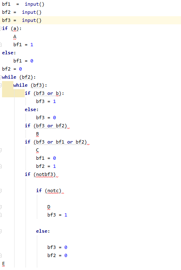Collapse the 'while (bf2):' block fold marker
The image size is (181, 270).
click(1, 77)
